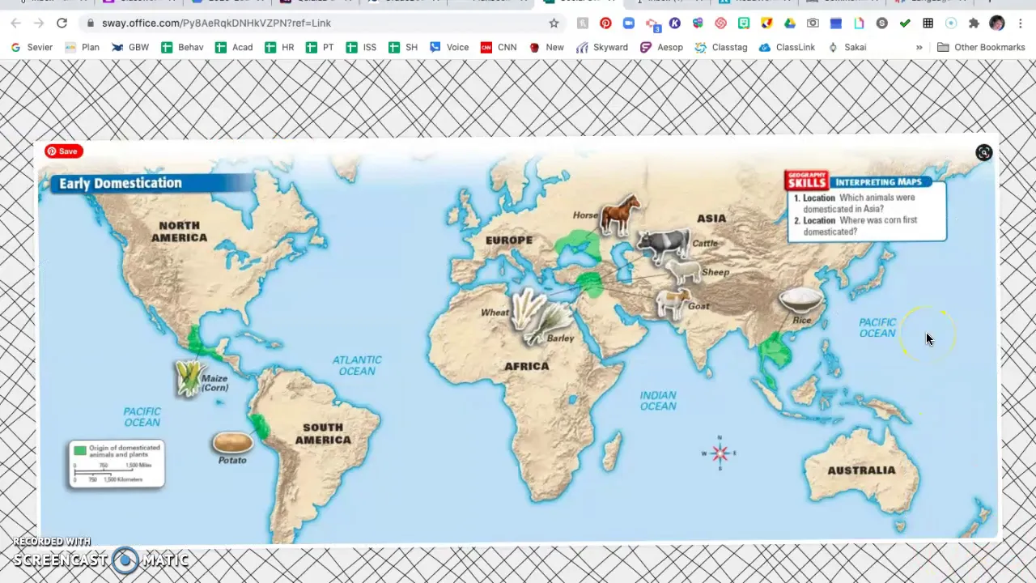Open the Acad bookmark
The width and height of the screenshot is (1036, 583).
click(234, 47)
